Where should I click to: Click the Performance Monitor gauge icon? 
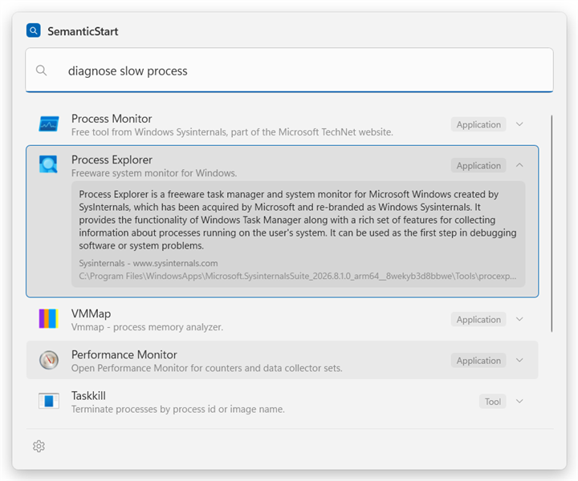pyautogui.click(x=49, y=360)
